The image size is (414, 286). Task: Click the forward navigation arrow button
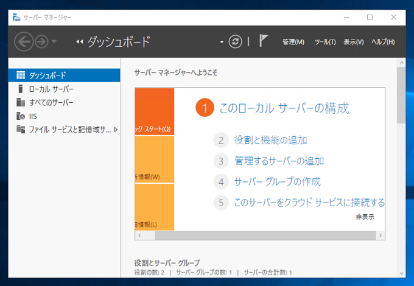(x=42, y=41)
